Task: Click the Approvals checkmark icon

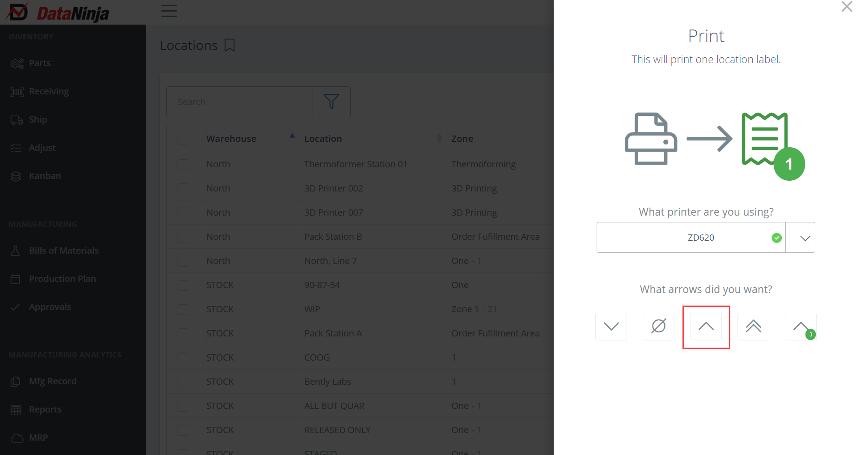Action: tap(15, 307)
